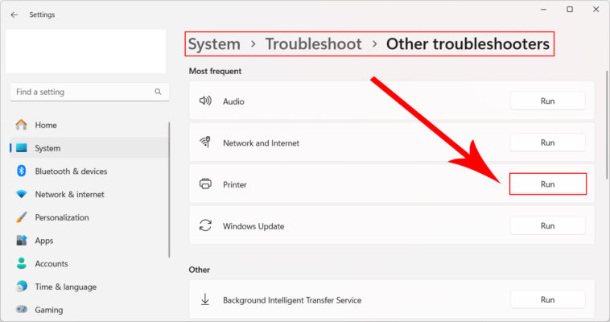Open Personalization settings

(89, 217)
